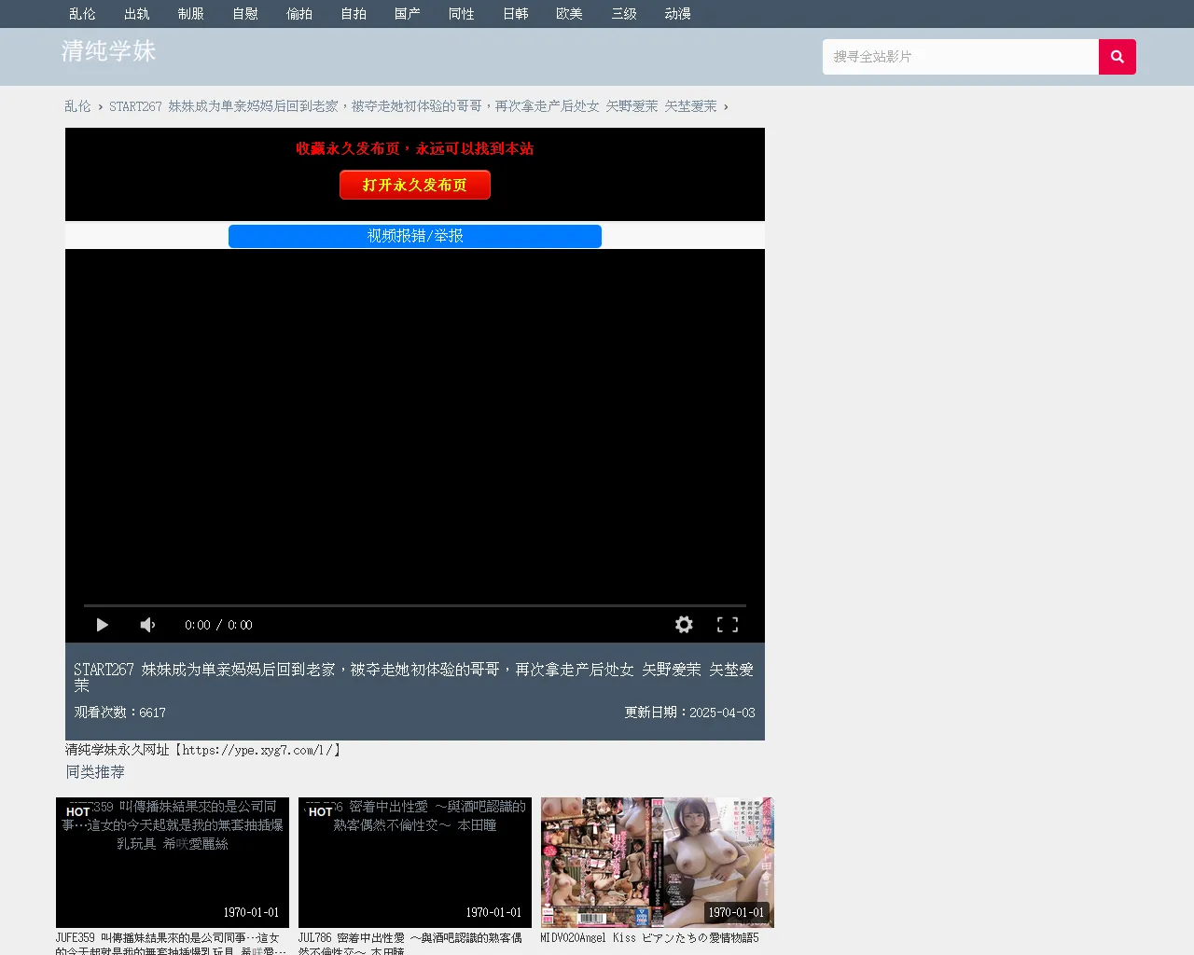The image size is (1194, 955).
Task: Mute the video with the speaker icon
Action: click(x=147, y=625)
